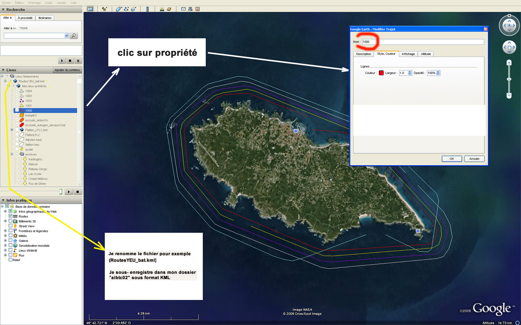Click the email envelope toolbar icon

pos(183,9)
